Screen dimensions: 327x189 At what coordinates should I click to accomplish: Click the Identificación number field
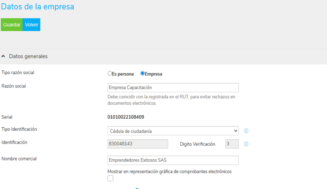point(138,144)
